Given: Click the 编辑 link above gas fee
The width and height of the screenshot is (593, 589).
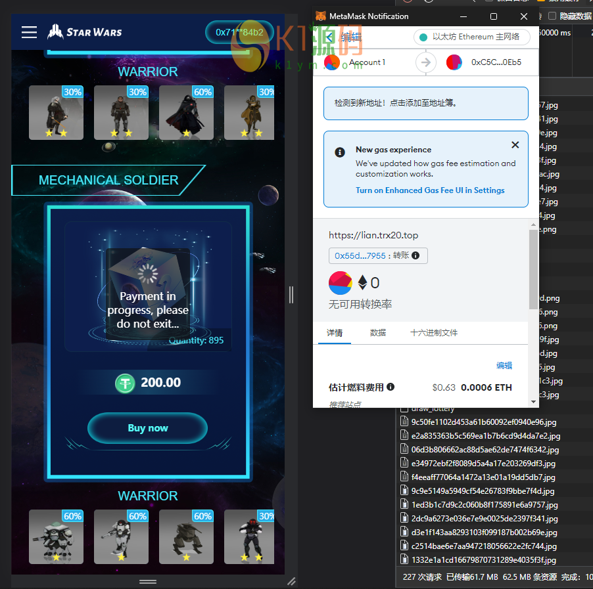Looking at the screenshot, I should tap(504, 365).
